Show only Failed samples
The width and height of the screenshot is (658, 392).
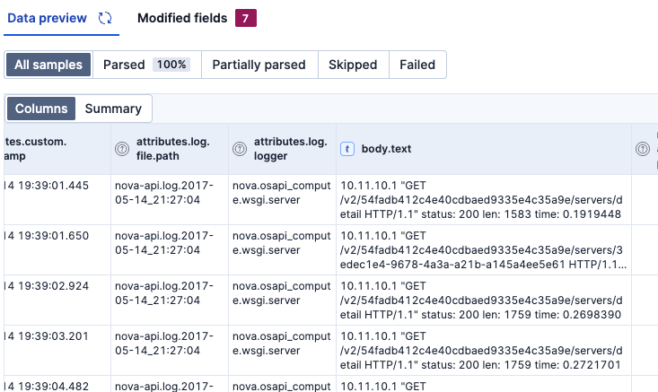coord(417,65)
